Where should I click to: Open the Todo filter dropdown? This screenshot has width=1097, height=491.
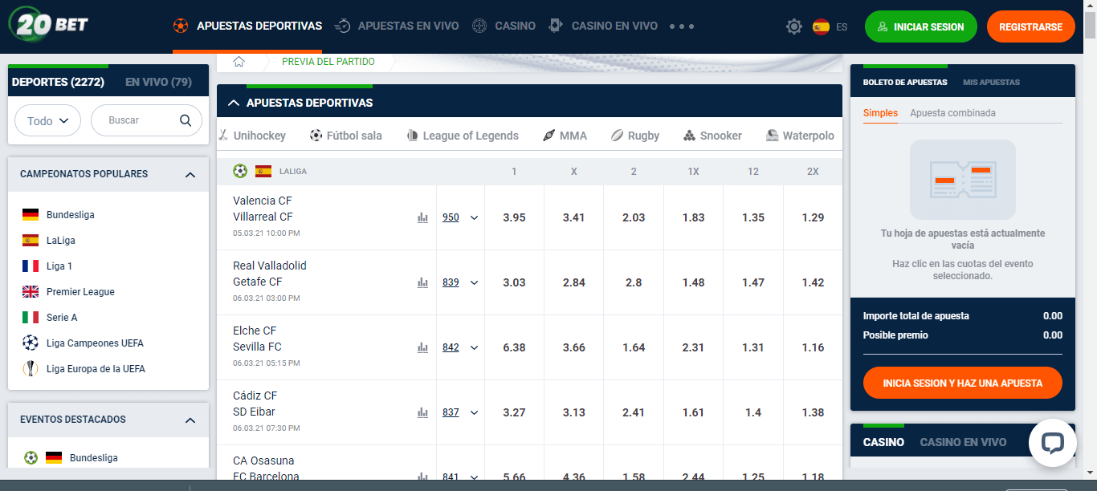click(47, 120)
